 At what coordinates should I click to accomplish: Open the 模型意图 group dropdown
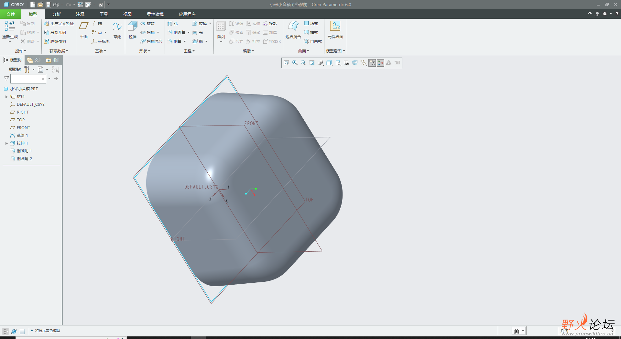[335, 51]
